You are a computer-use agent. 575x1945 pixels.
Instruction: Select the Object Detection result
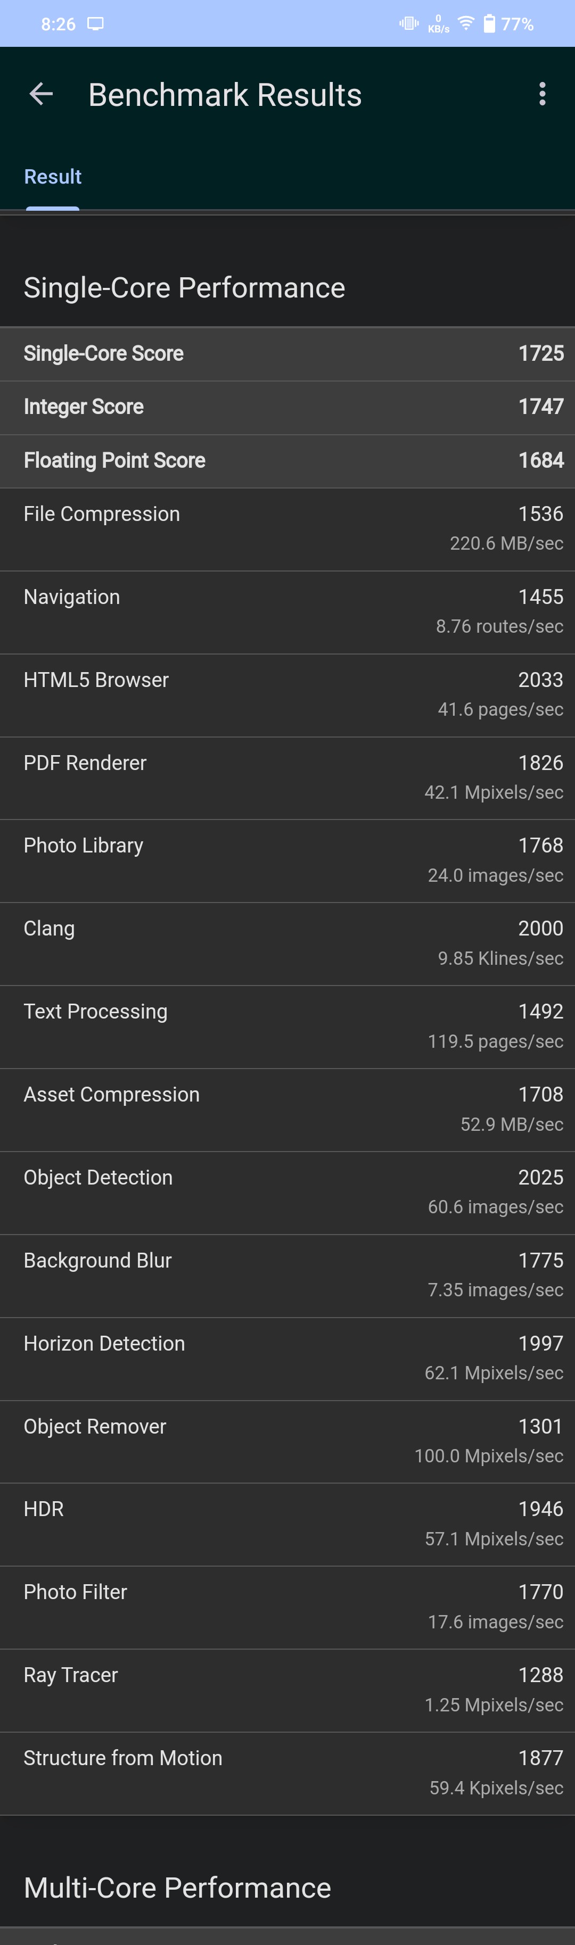[287, 1192]
